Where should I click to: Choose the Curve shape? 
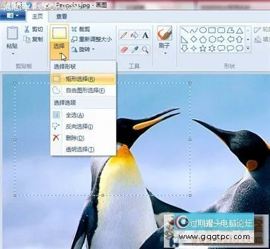[194, 30]
